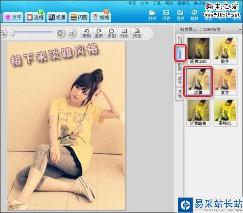Open the 文字 text tab
Viewport: 243px width, 213px height.
[x=13, y=17]
